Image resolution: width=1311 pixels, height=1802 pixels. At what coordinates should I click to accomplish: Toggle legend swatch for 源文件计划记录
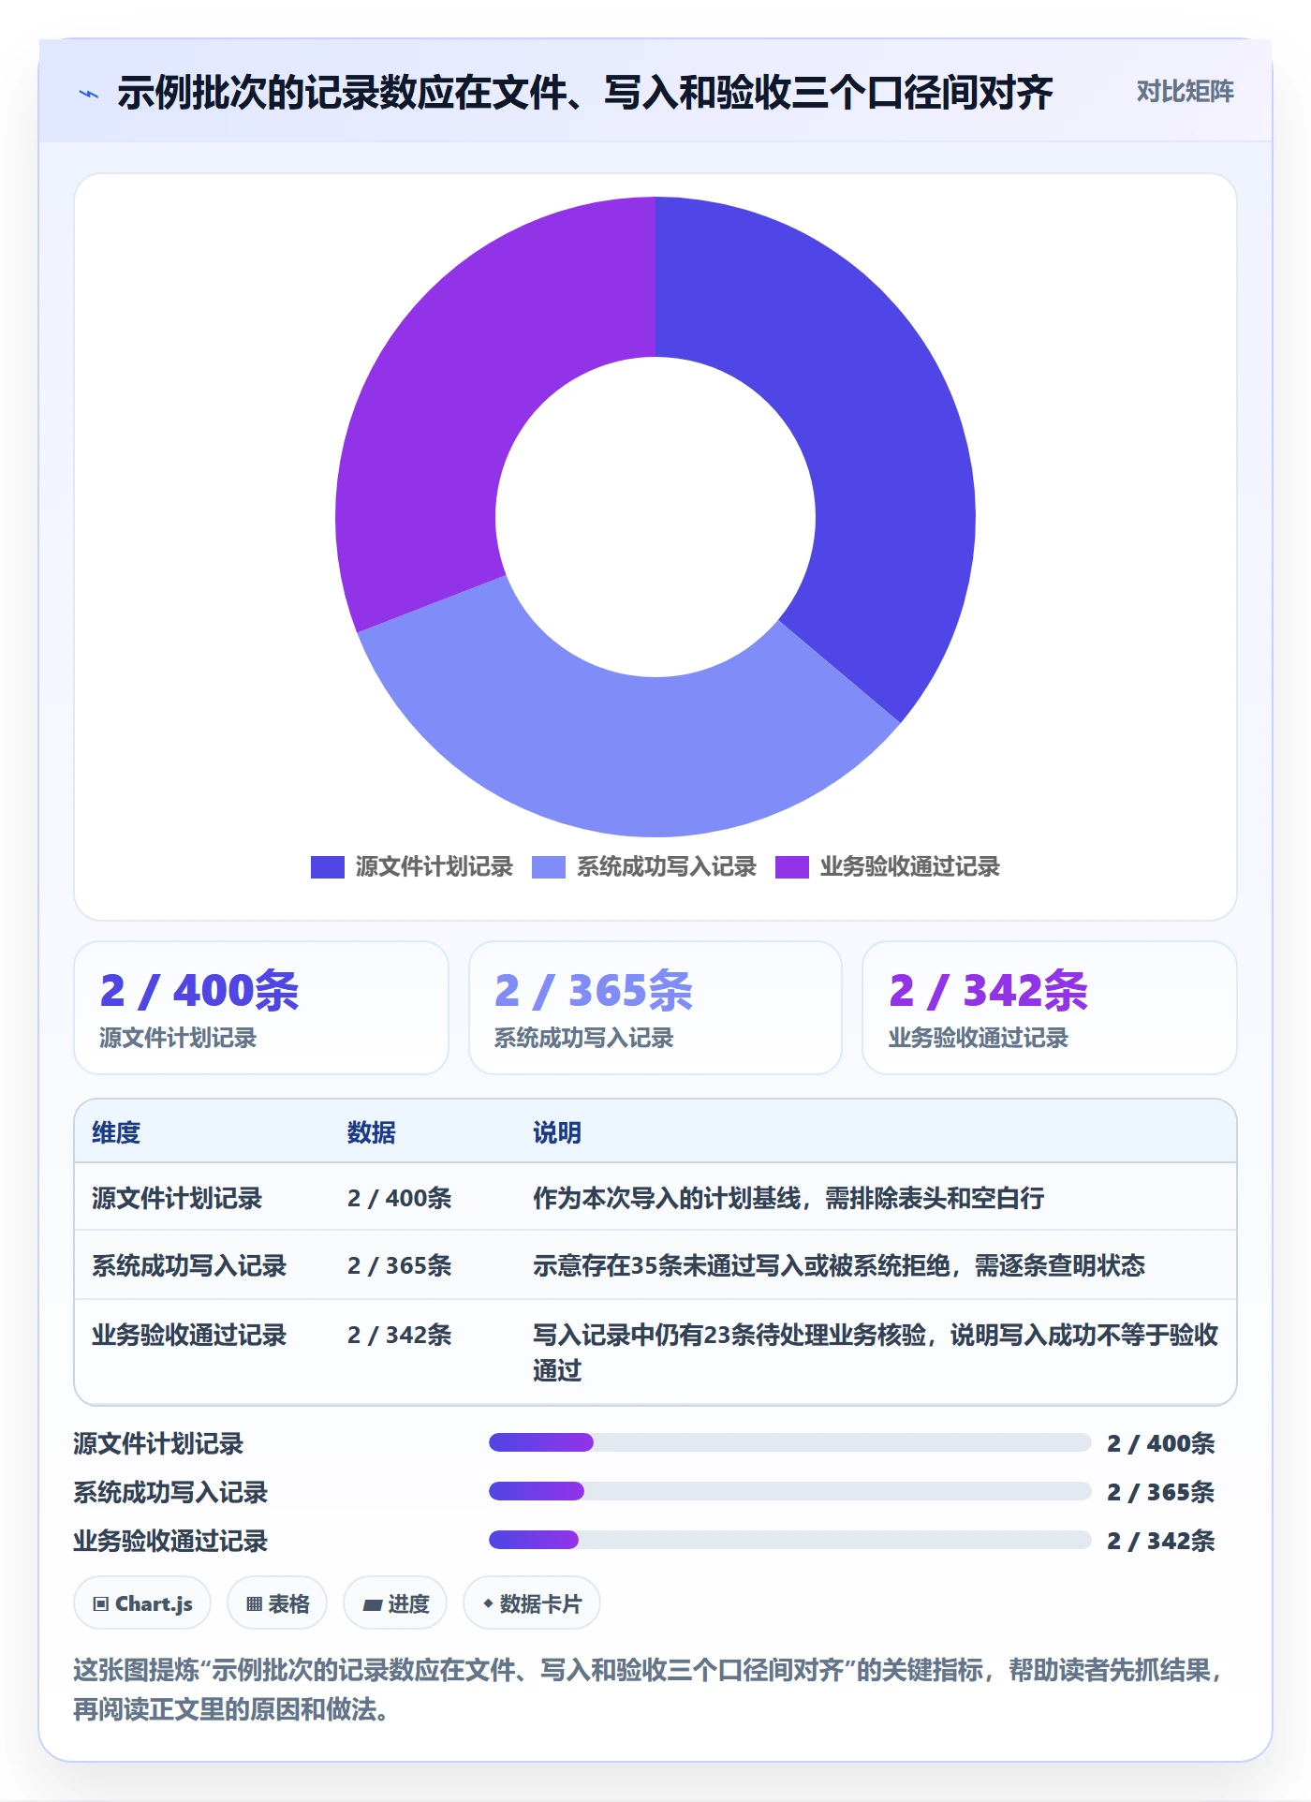click(328, 867)
